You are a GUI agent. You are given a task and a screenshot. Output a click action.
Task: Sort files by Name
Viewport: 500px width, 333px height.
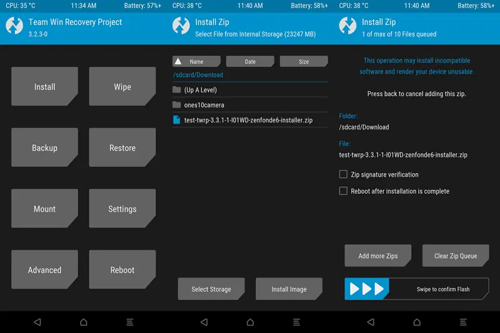pyautogui.click(x=196, y=61)
